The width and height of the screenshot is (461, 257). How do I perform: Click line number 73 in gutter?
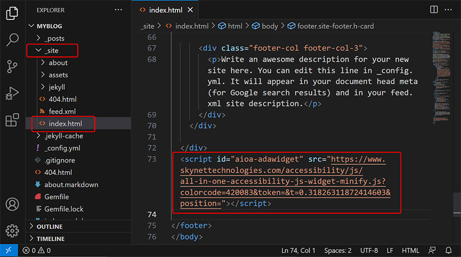(152, 159)
